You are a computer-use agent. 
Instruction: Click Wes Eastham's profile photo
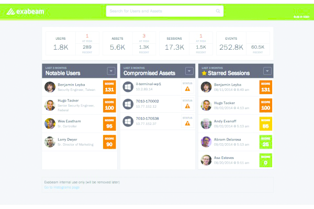[50, 123]
